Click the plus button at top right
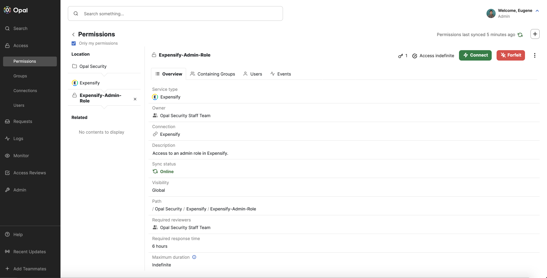Screen dimensions: 547x278 [x=535, y=34]
